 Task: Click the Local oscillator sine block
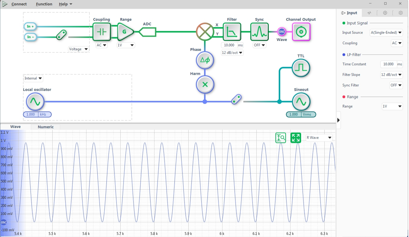pyautogui.click(x=35, y=102)
